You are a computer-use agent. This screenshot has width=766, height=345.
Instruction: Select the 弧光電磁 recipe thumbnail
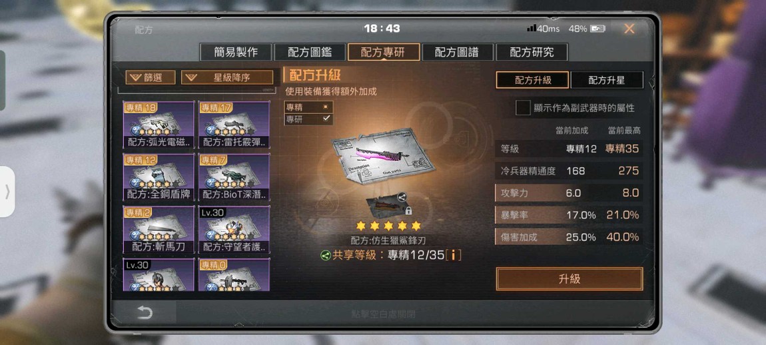(159, 125)
